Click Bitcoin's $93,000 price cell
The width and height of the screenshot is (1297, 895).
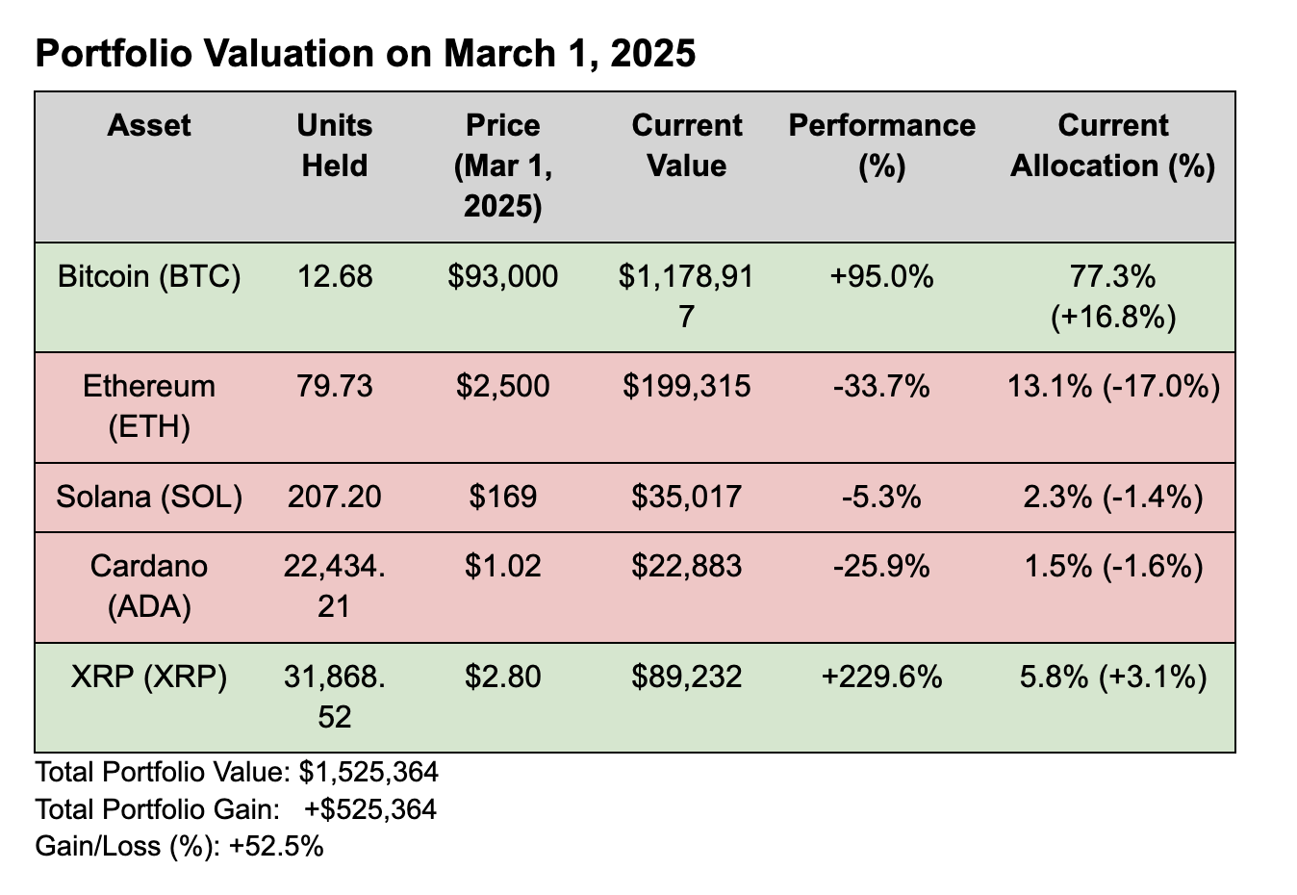[x=502, y=277]
